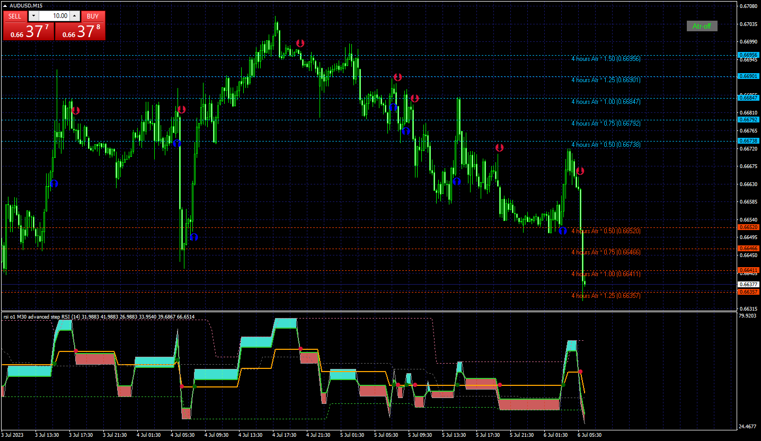Select the first blue buy arrow on 3 Jul
This screenshot has width=761, height=441.
coord(54,183)
